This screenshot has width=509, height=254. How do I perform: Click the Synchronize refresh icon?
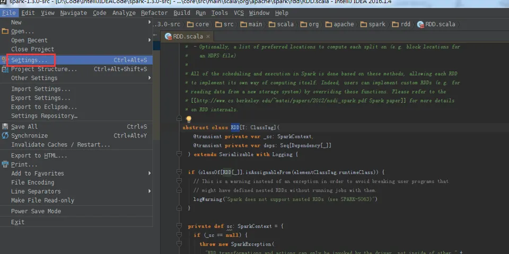point(5,136)
